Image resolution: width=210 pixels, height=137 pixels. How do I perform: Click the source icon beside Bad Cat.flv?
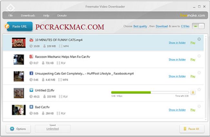pyautogui.click(x=31, y=107)
